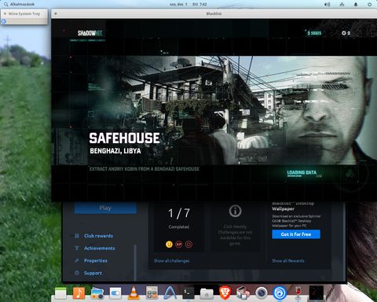Open the Files folder in dock

click(207, 293)
